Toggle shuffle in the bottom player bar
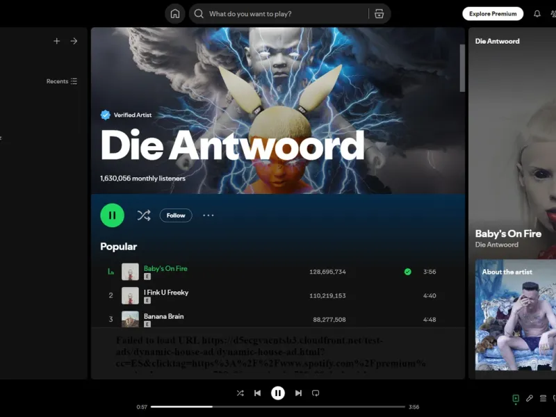This screenshot has width=556, height=417. [x=240, y=393]
